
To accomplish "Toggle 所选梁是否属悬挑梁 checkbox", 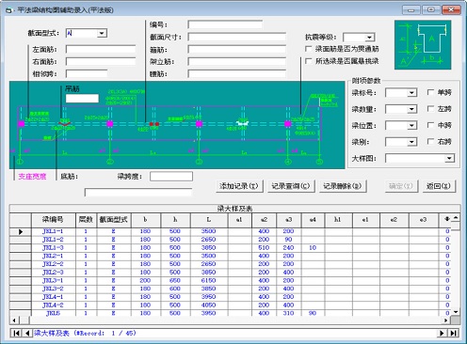I will pyautogui.click(x=309, y=61).
